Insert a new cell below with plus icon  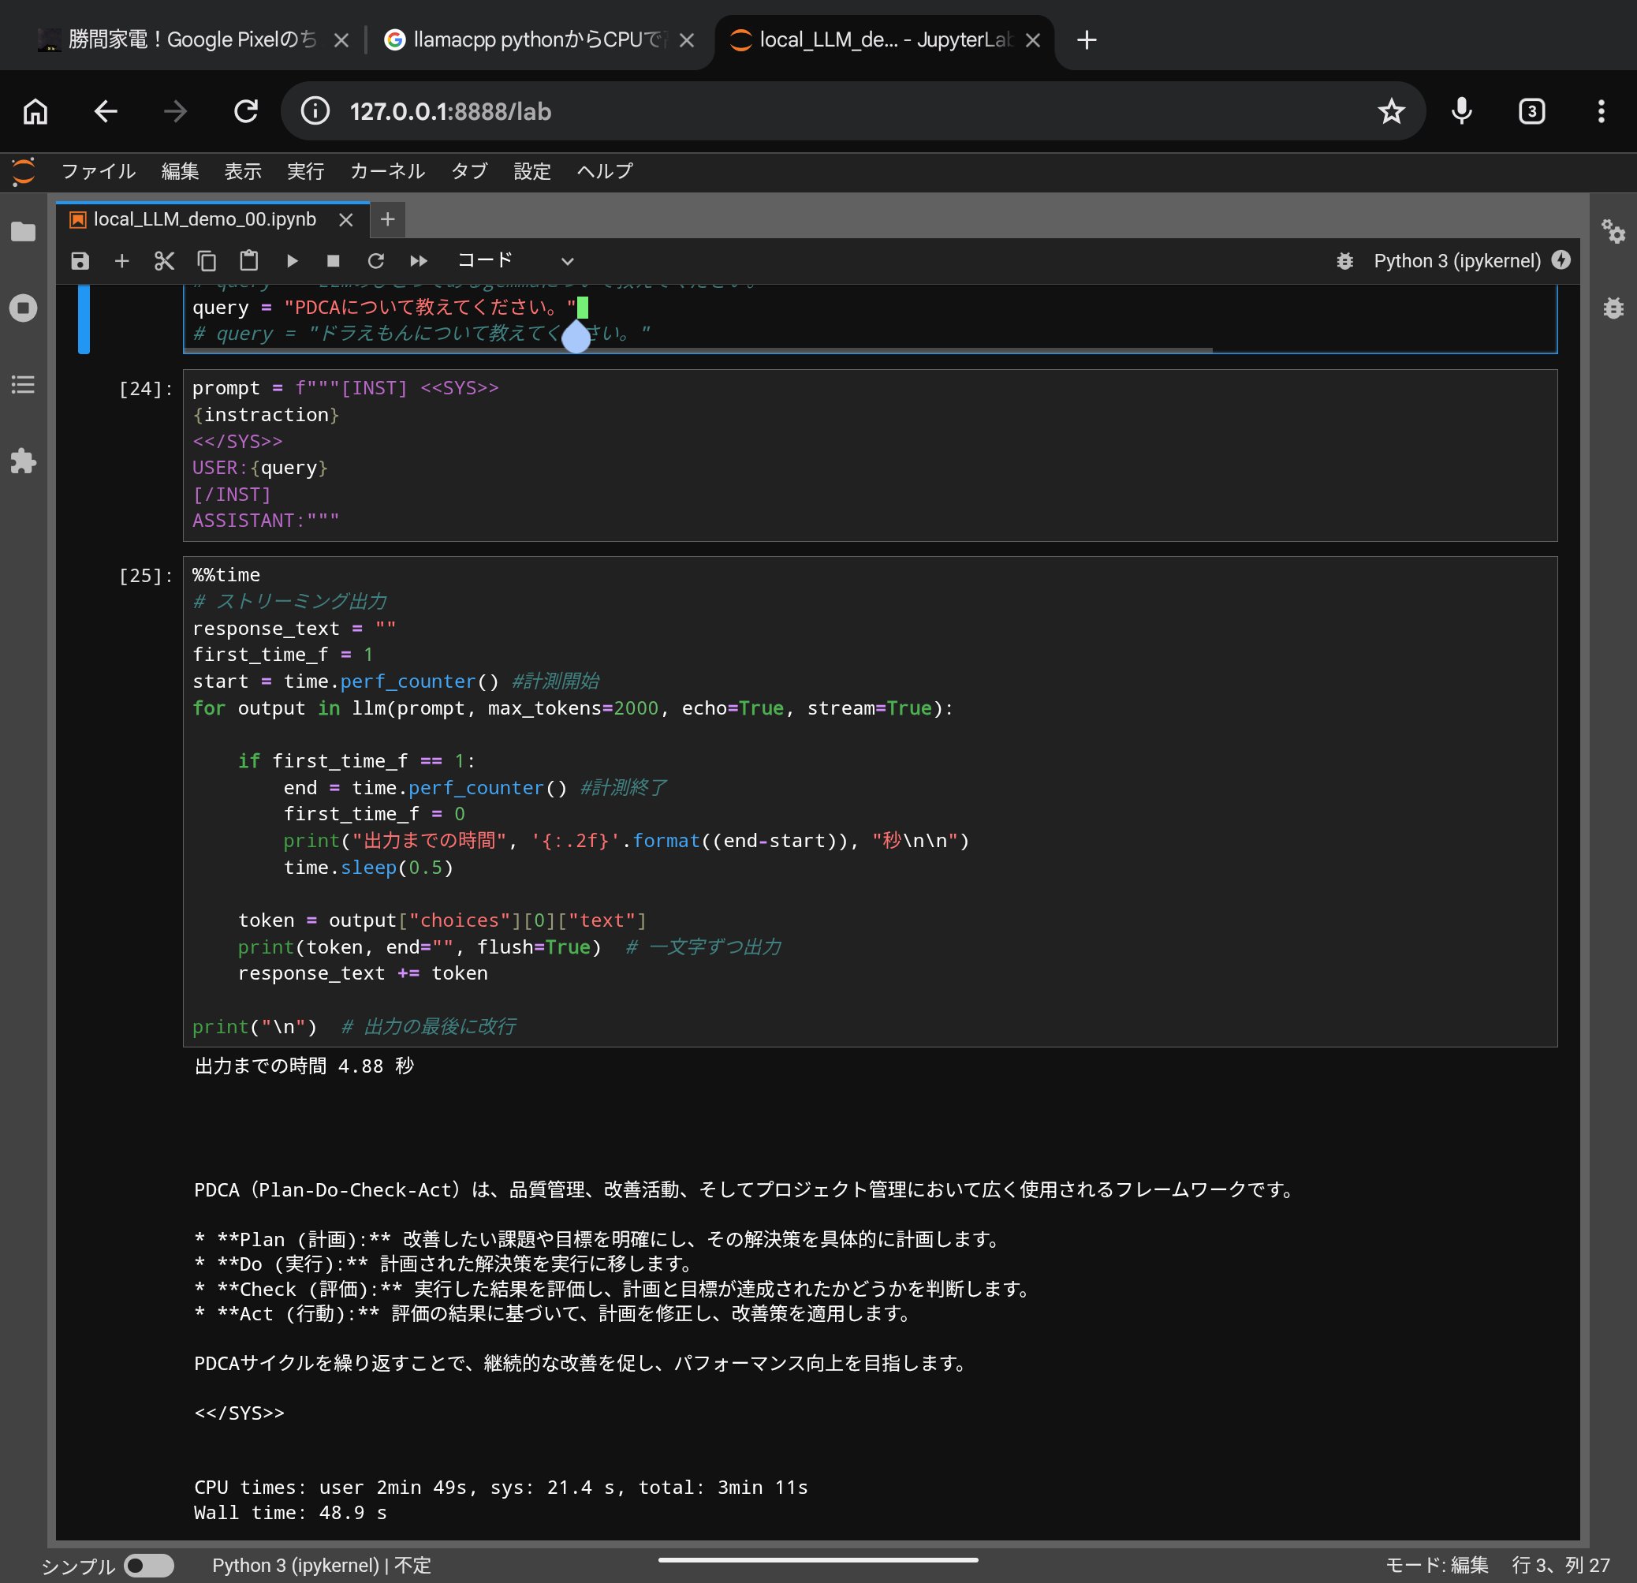tap(122, 261)
